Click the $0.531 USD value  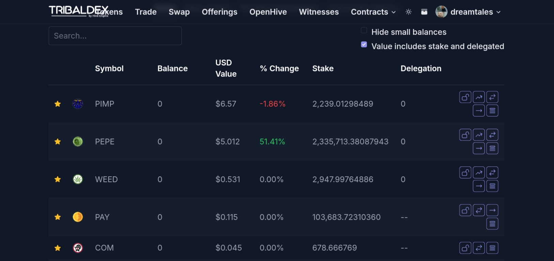[x=228, y=179]
